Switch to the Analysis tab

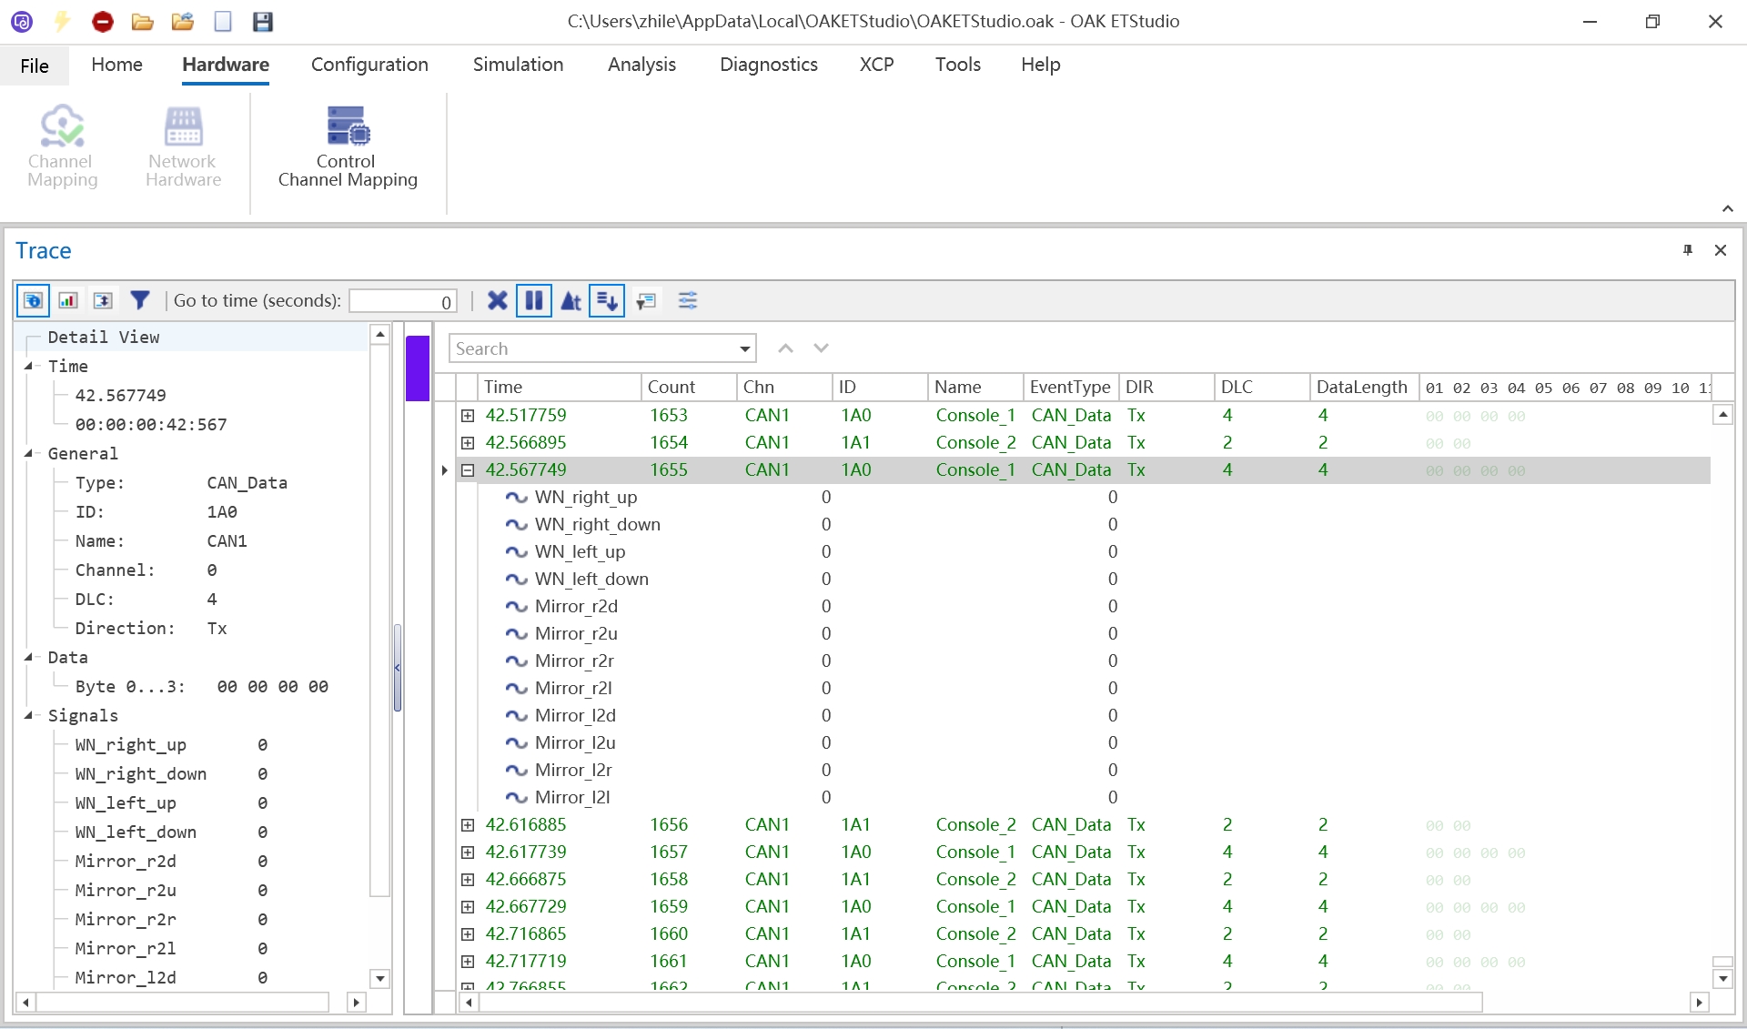tap(641, 65)
